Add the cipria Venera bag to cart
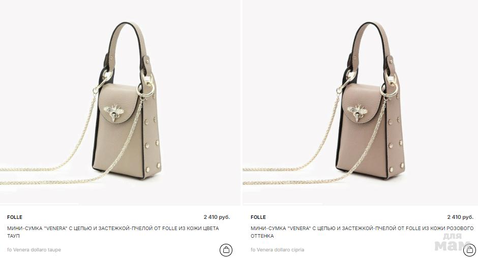478x258 pixels. pos(469,250)
